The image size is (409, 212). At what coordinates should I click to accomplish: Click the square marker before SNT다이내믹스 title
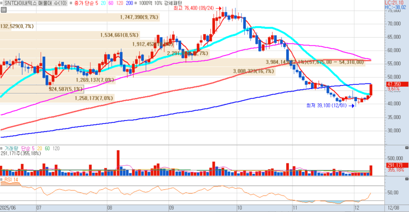[1, 3]
